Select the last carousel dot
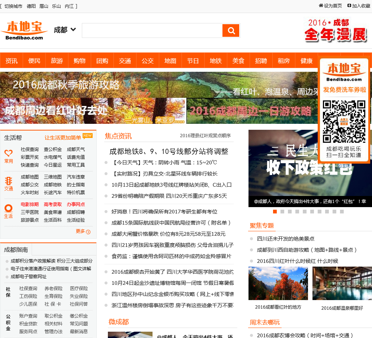 tap(342, 211)
